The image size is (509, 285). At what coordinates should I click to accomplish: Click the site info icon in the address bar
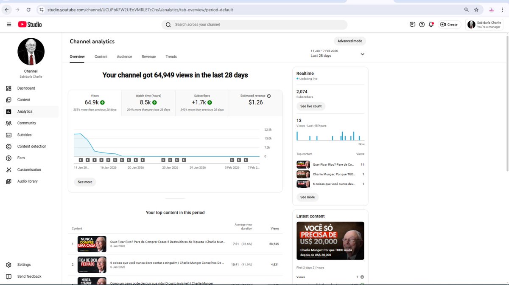coord(41,9)
